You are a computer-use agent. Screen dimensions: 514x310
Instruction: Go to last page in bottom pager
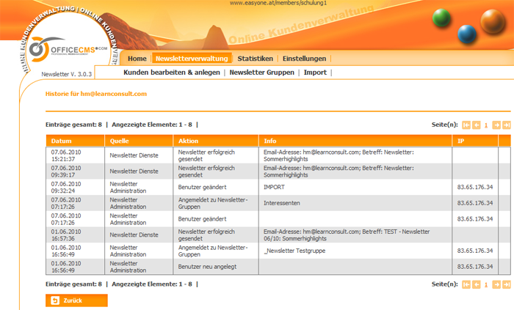point(507,284)
